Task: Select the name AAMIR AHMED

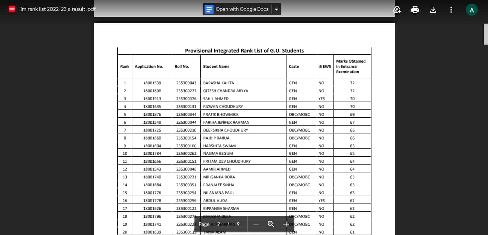Action: [217, 169]
